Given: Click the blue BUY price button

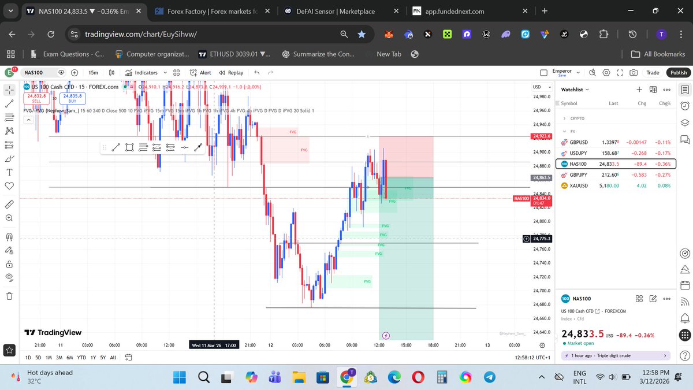Looking at the screenshot, I should coord(72,98).
